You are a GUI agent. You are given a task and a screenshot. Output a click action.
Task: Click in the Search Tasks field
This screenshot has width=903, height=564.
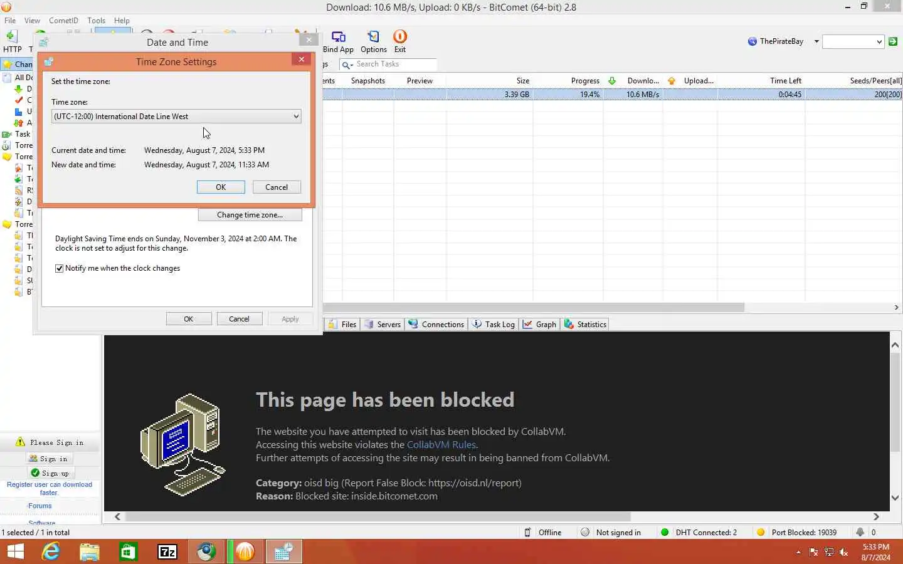[x=395, y=65]
